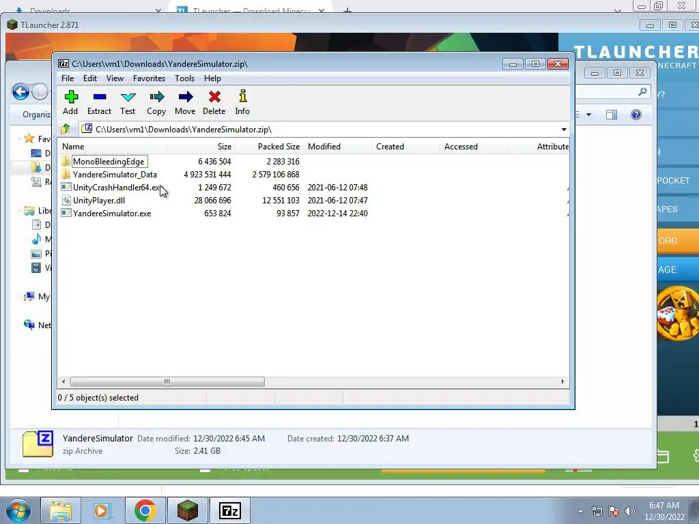Sort by the Modified column header

pyautogui.click(x=337, y=147)
